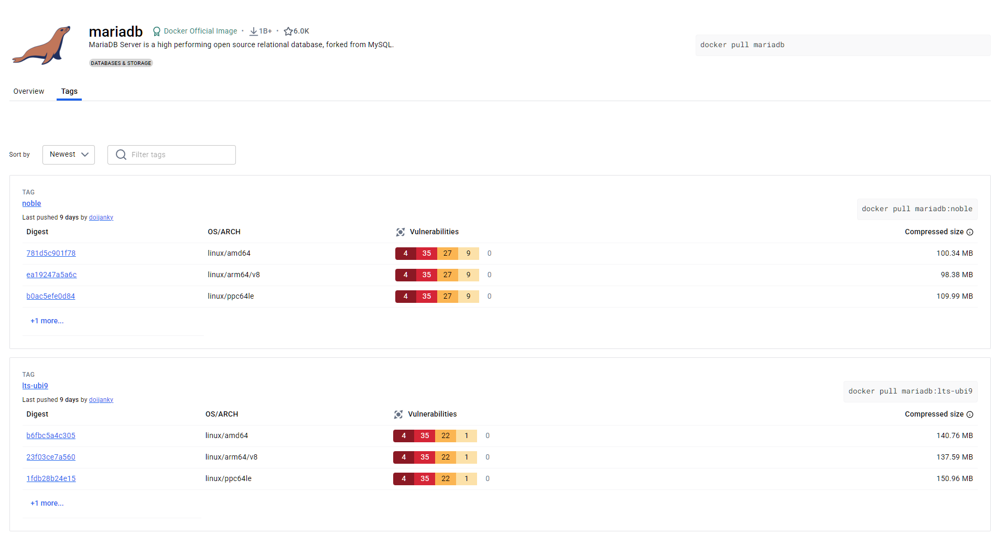Open digest b0ac5efe0d84
This screenshot has height=535, width=995.
(51, 296)
